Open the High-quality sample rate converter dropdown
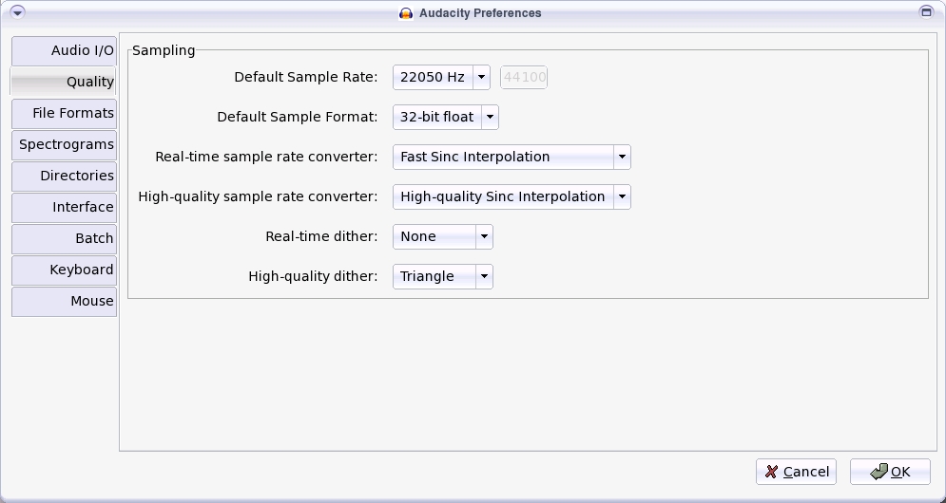This screenshot has width=946, height=503. 621,197
